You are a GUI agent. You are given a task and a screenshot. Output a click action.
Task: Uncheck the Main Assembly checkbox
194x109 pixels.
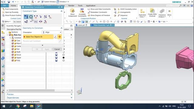10,35
